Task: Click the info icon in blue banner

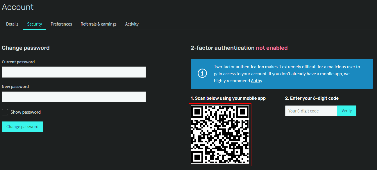Action: coord(202,74)
